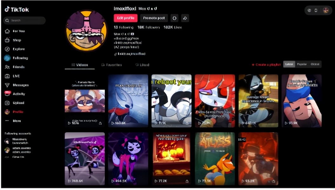Switch to the Favorites tab
Screen dimensions: 335x190
pyautogui.click(x=112, y=65)
